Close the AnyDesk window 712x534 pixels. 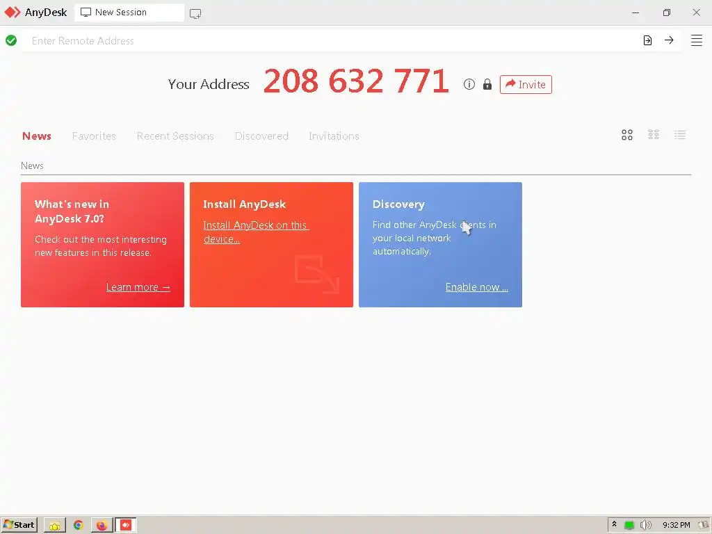coord(696,13)
